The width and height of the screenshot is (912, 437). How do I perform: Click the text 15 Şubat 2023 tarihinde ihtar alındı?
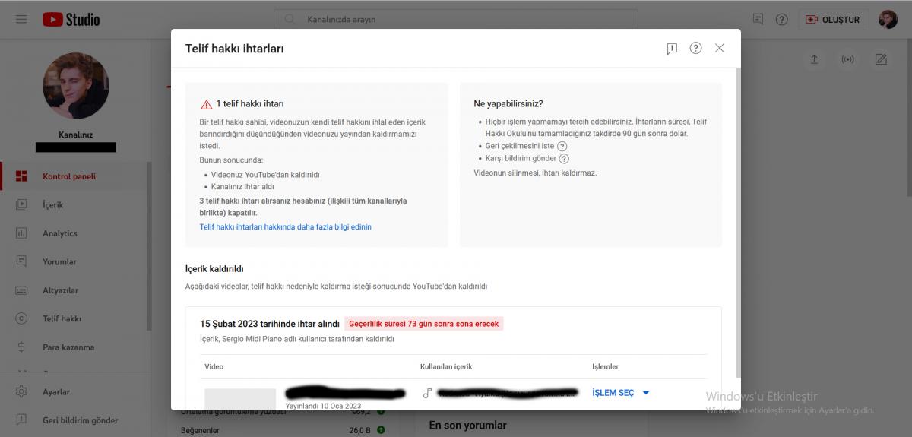click(269, 324)
